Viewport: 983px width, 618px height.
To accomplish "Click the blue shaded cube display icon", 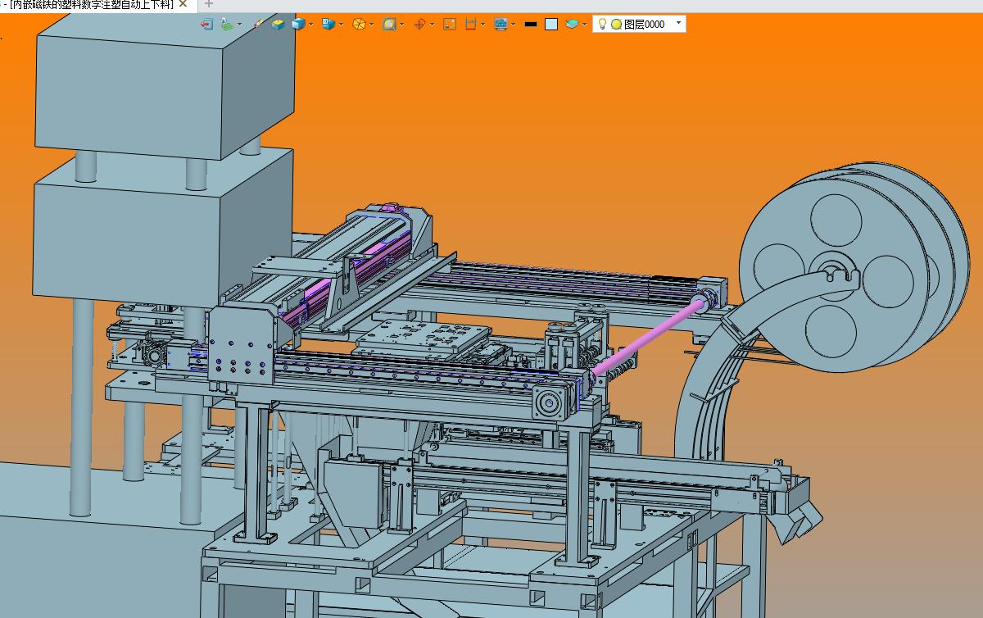I will (x=298, y=25).
